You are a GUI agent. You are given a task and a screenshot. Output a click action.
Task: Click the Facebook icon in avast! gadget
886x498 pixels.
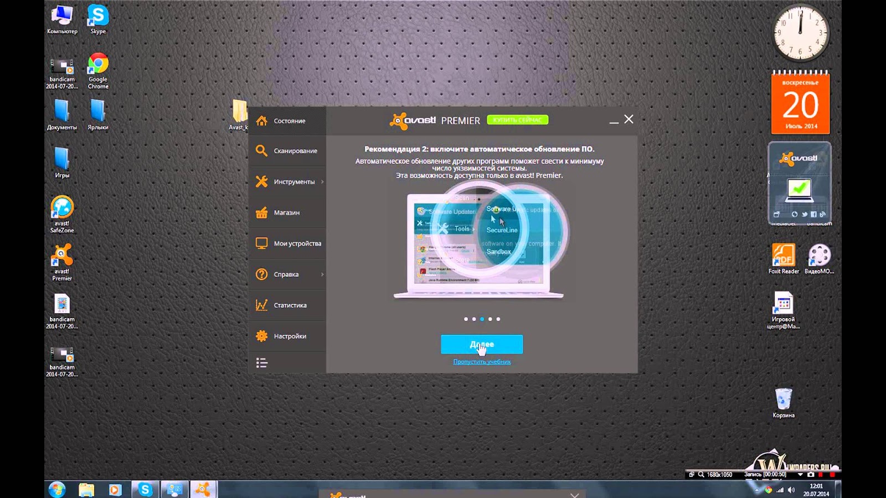(x=813, y=214)
